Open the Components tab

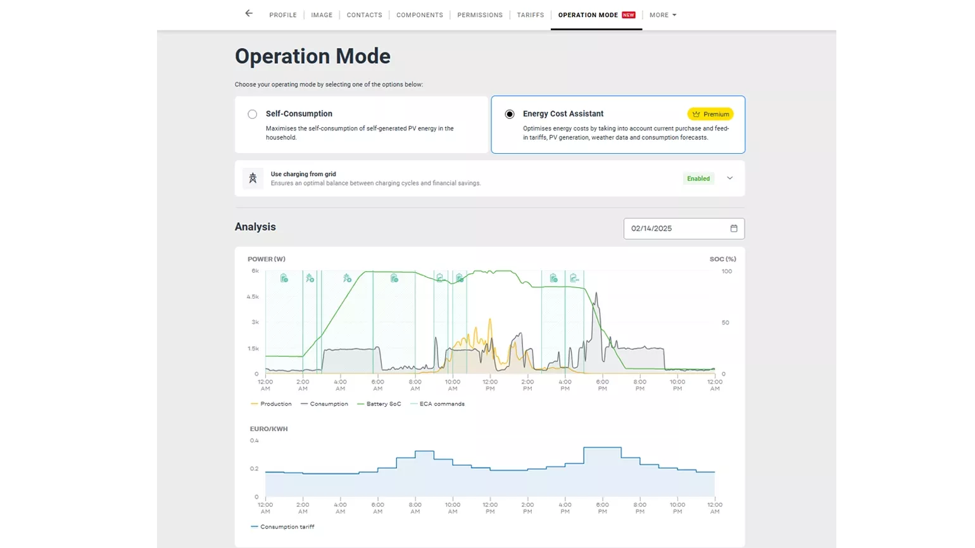click(419, 15)
